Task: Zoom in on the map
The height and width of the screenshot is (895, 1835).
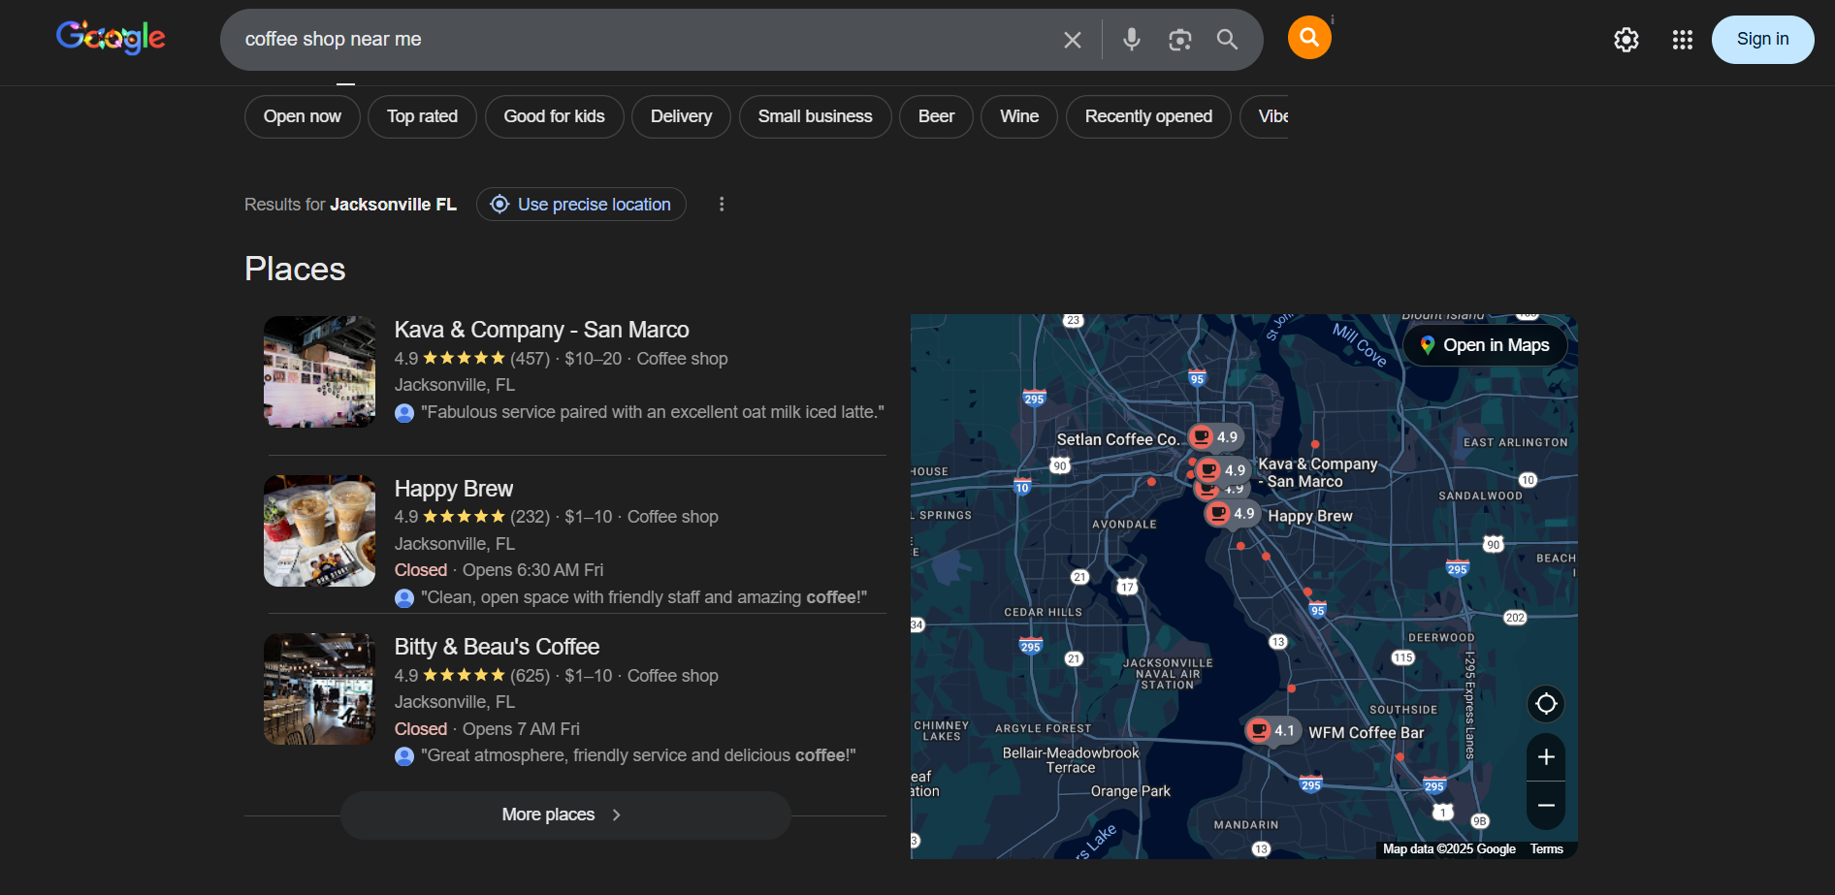Action: (1546, 757)
